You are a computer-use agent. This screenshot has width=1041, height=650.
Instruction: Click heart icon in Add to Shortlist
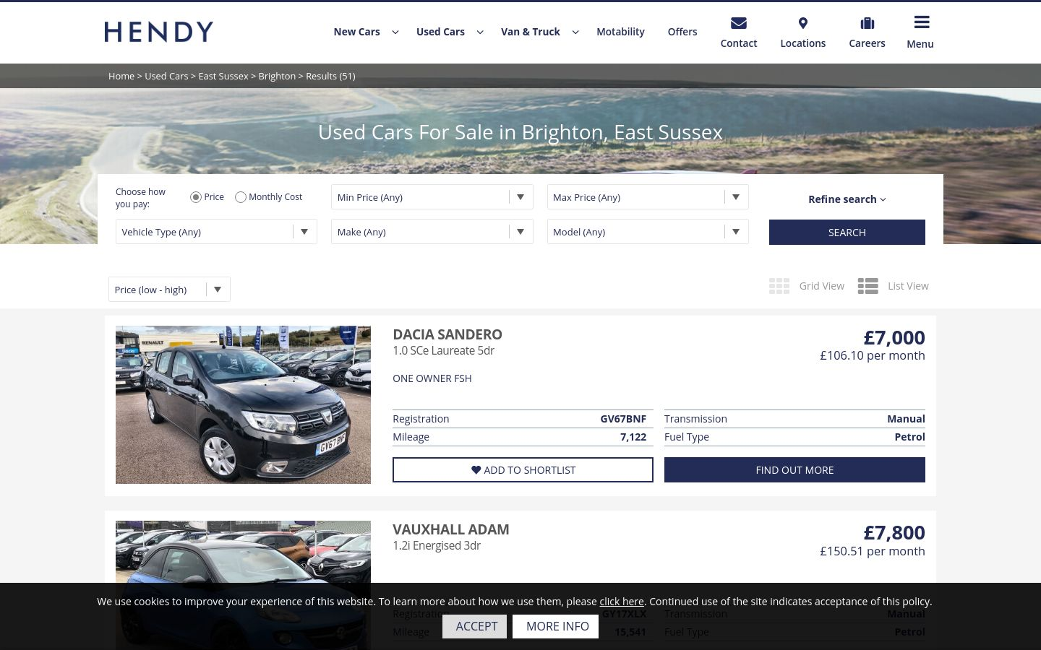click(x=476, y=470)
